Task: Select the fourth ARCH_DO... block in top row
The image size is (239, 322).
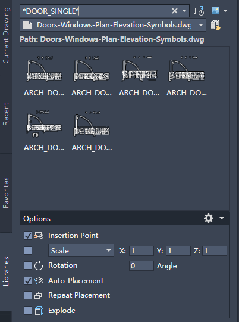Action: (187, 76)
